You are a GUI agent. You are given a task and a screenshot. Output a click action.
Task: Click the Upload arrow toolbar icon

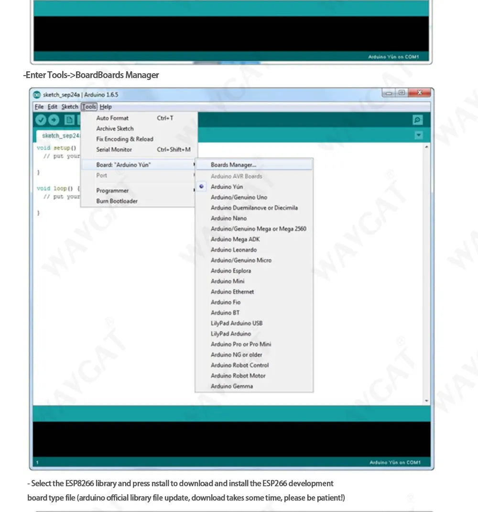point(54,120)
